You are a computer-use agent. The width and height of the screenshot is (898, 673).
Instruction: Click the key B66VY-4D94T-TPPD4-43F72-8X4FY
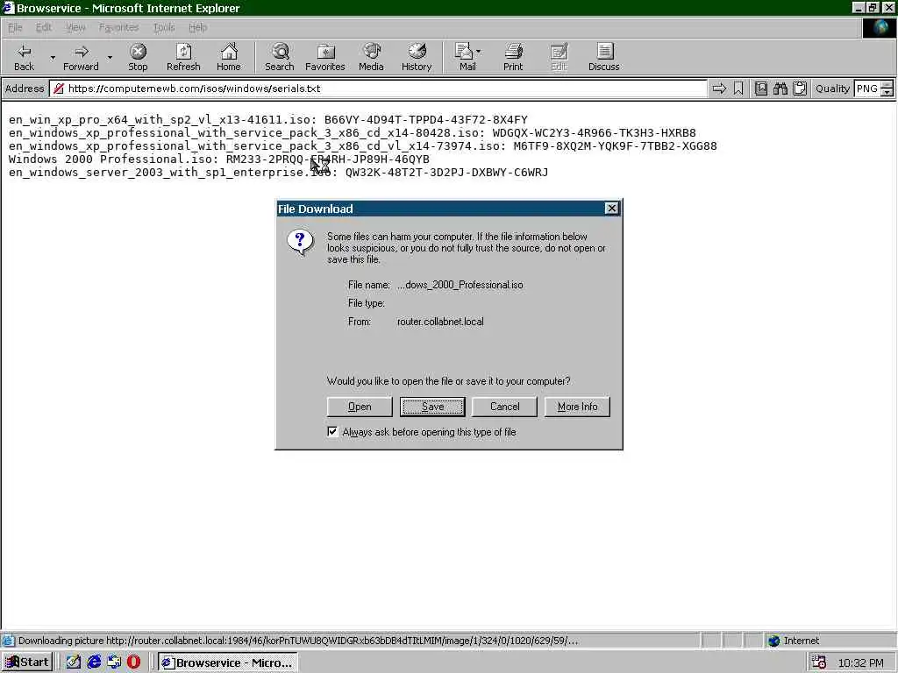(426, 119)
